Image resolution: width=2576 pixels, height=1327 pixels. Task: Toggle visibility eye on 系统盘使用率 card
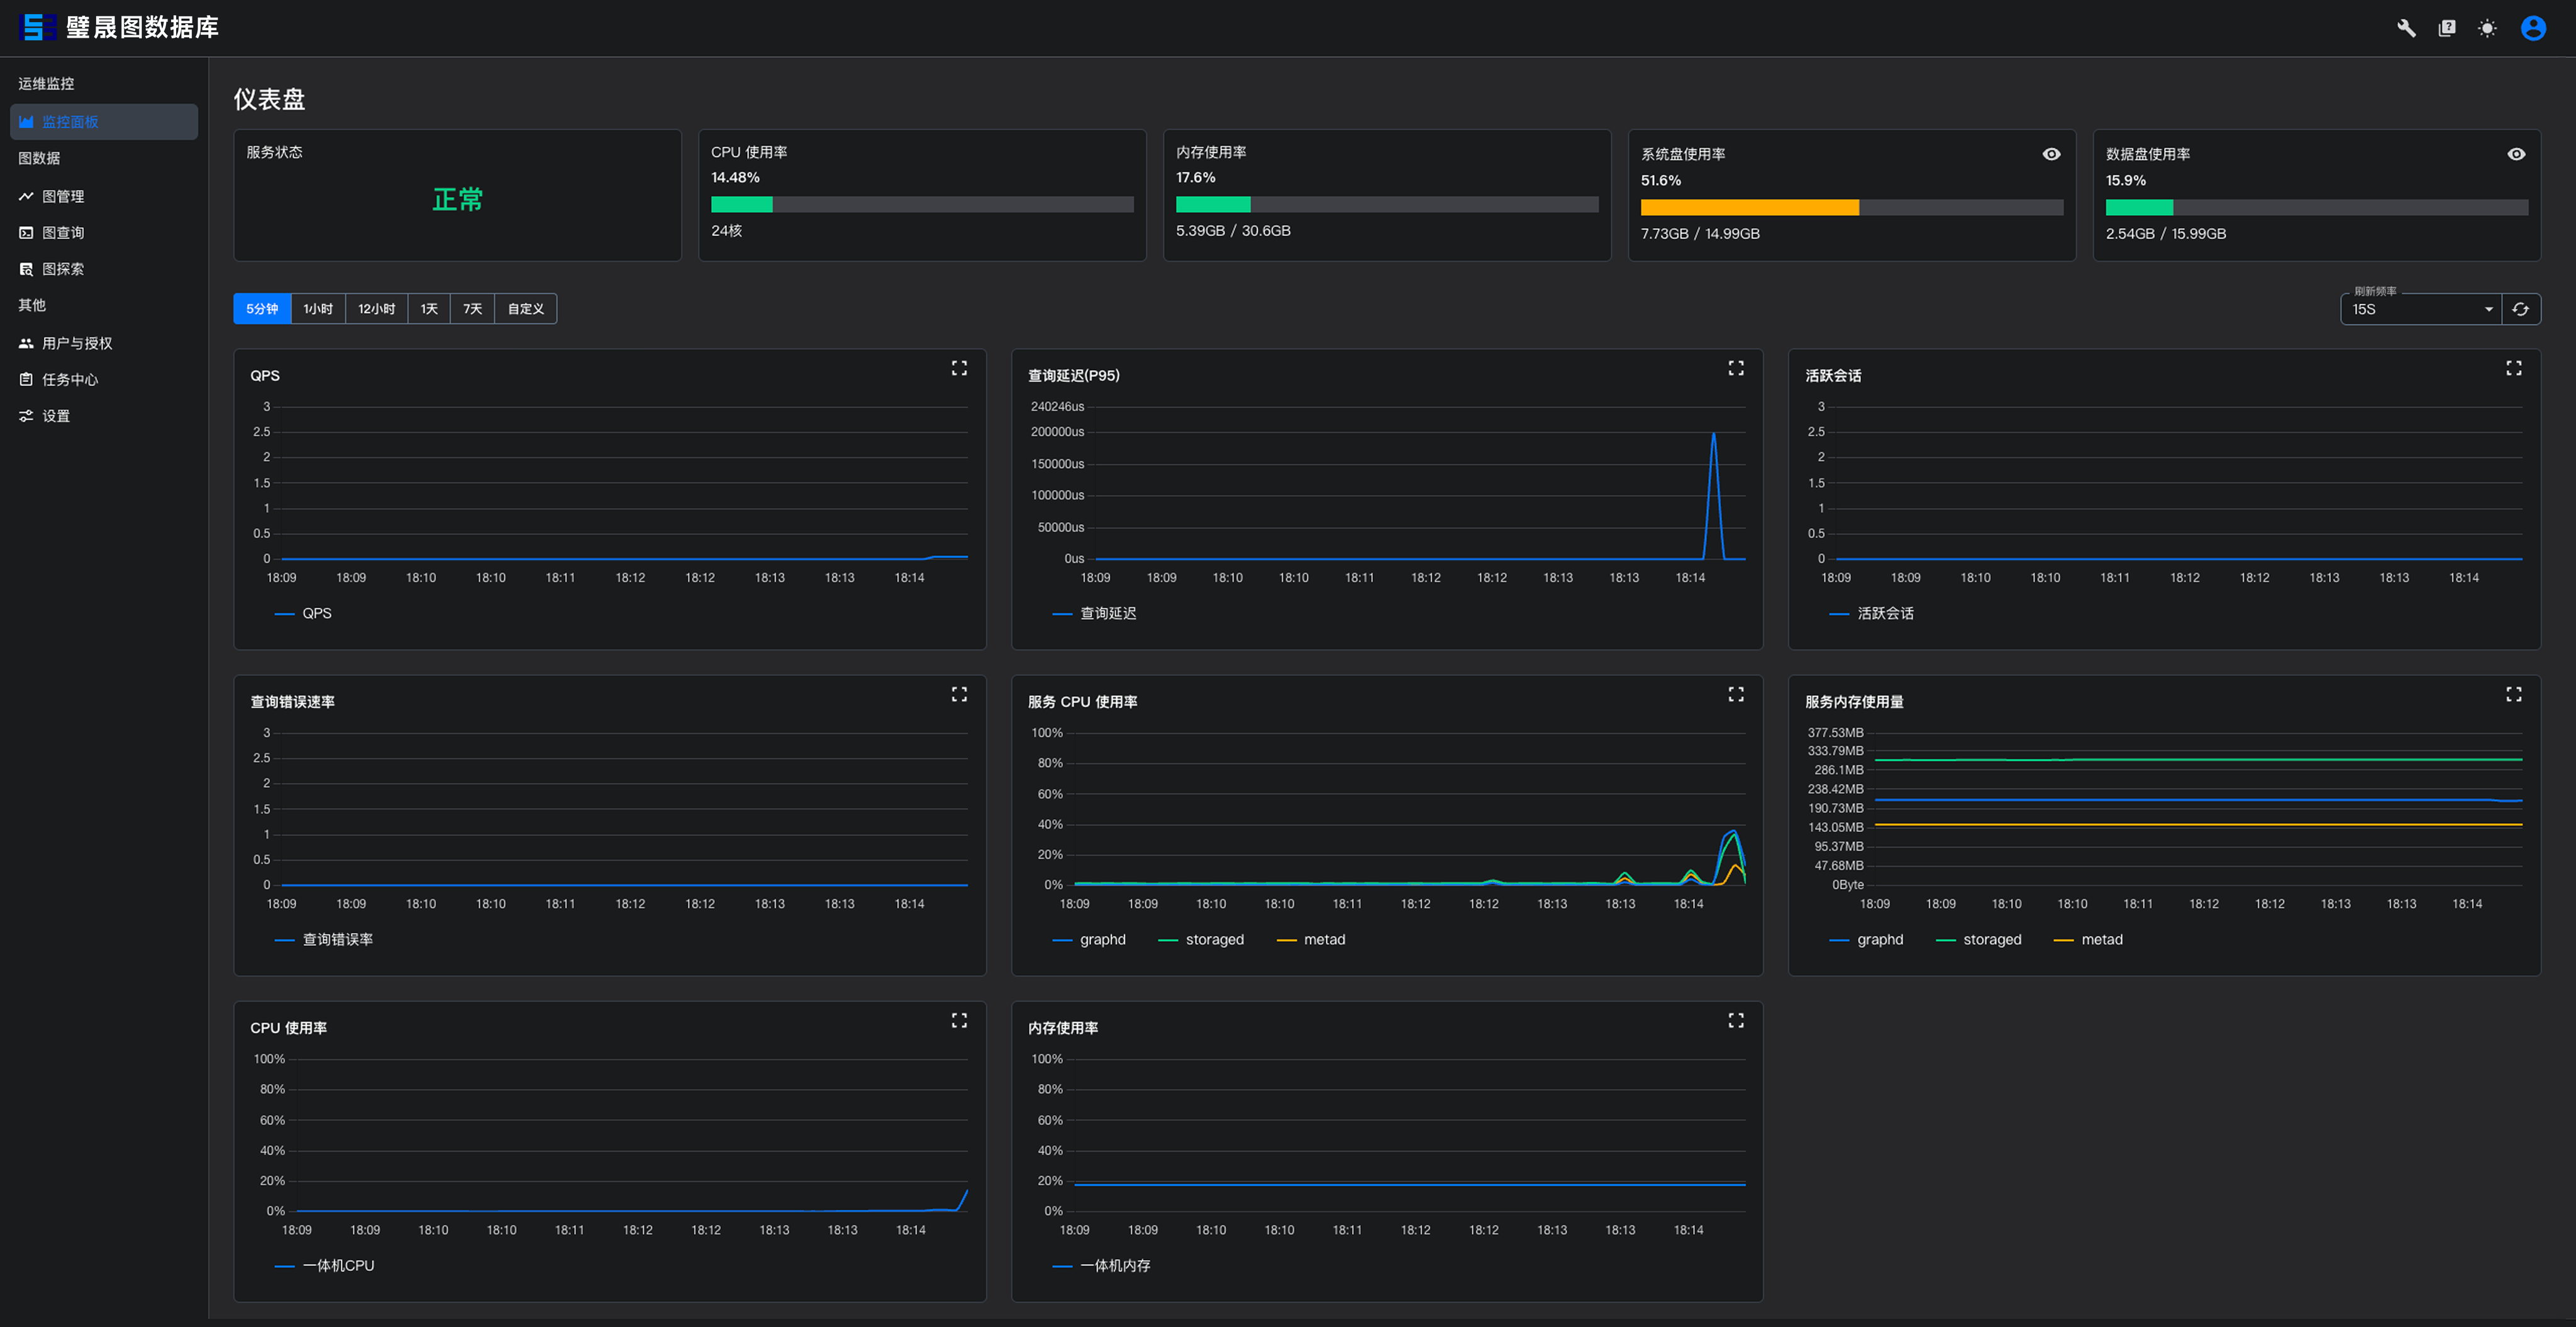(2051, 154)
